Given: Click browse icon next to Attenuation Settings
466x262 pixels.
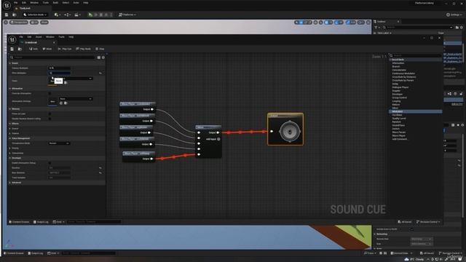Looking at the screenshot, I should tap(66, 103).
